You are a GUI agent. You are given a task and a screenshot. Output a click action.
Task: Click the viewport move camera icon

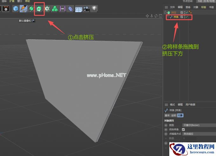[147, 16]
